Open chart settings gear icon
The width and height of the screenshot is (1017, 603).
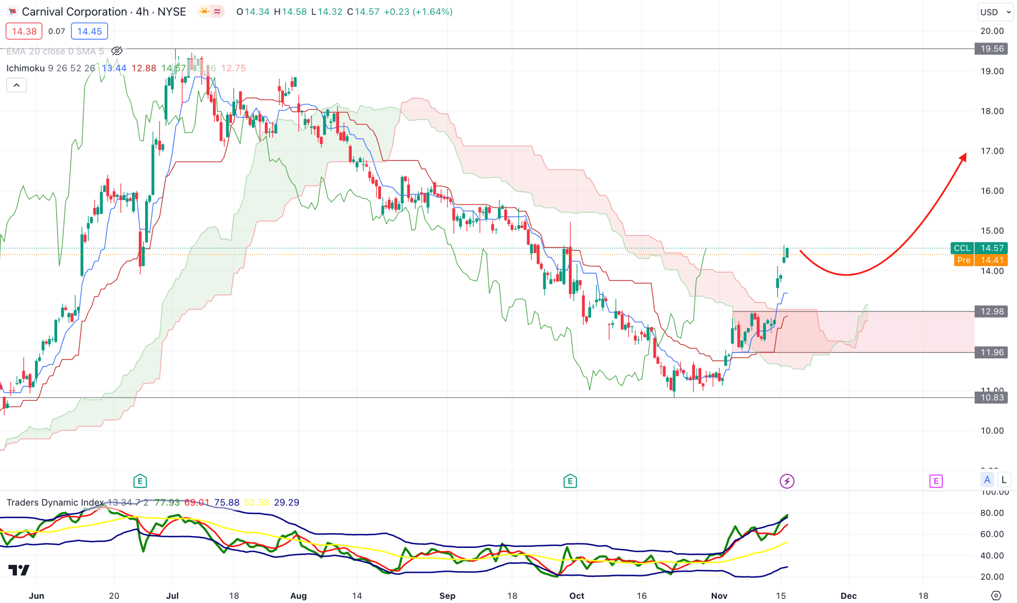click(x=996, y=596)
